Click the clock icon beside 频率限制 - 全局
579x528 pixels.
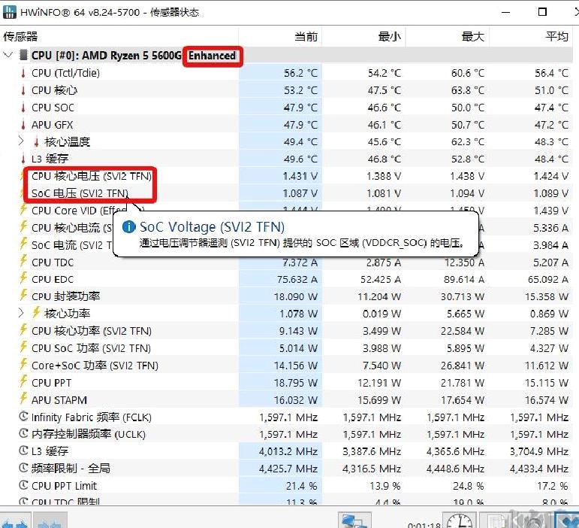point(23,468)
